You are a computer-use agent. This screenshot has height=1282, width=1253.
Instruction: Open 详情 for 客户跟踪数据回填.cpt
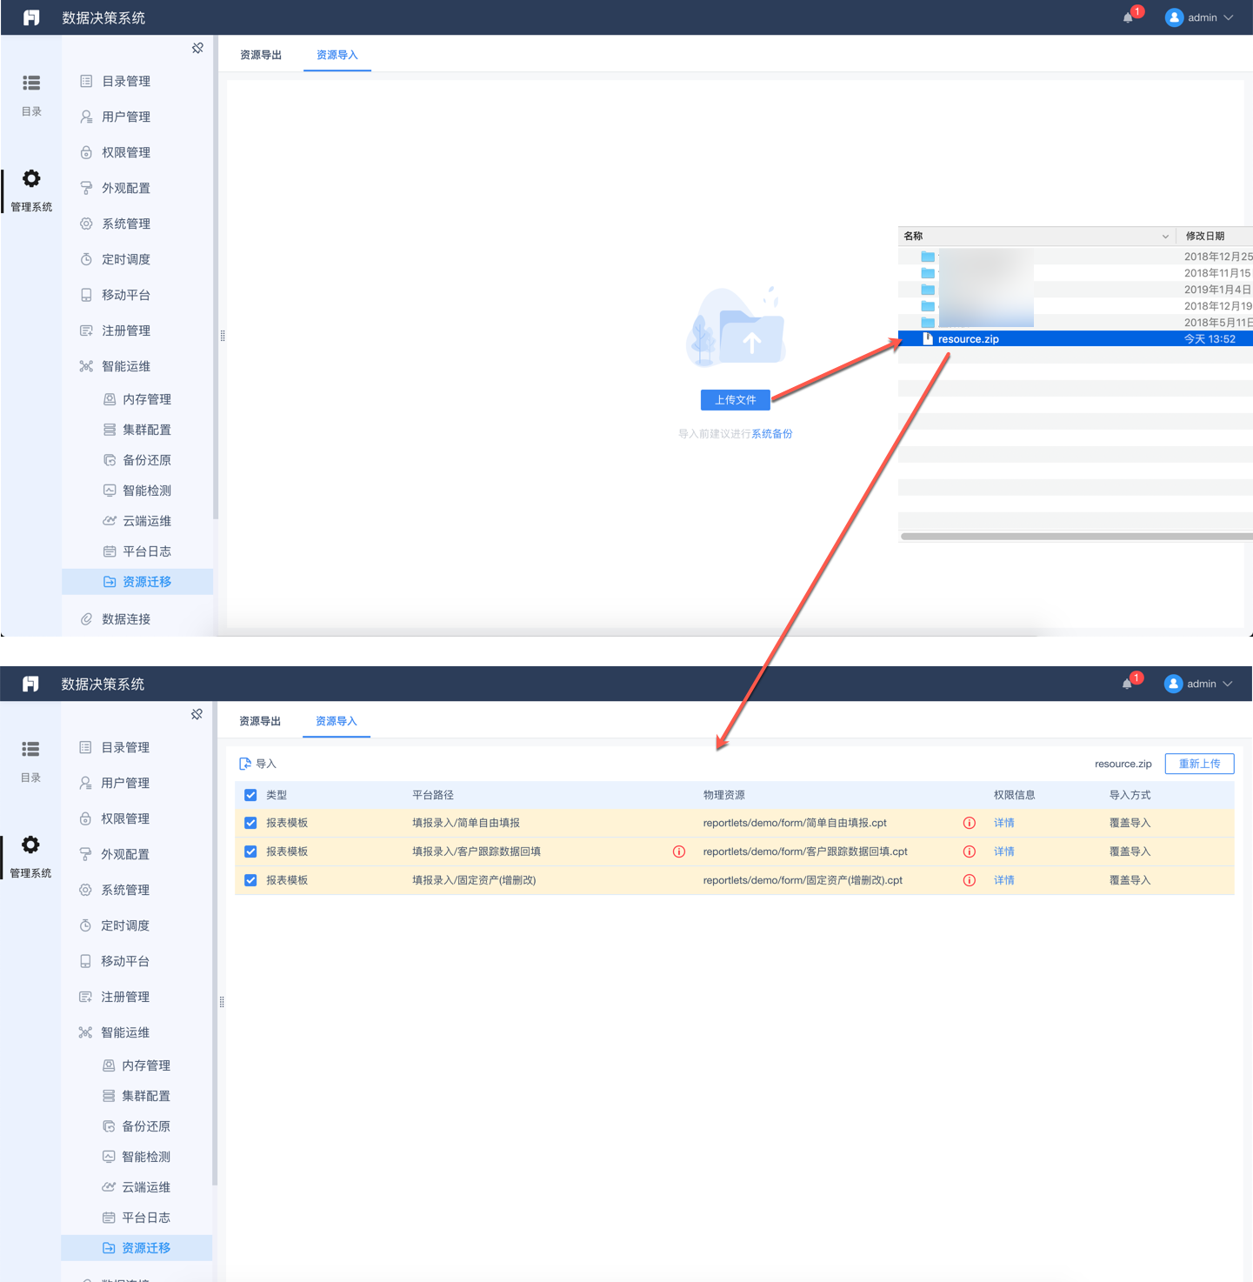1004,851
